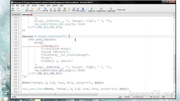Click 'echo preg_replace(' on line 37
Screen dimensions: 180x101
(x=42, y=40)
